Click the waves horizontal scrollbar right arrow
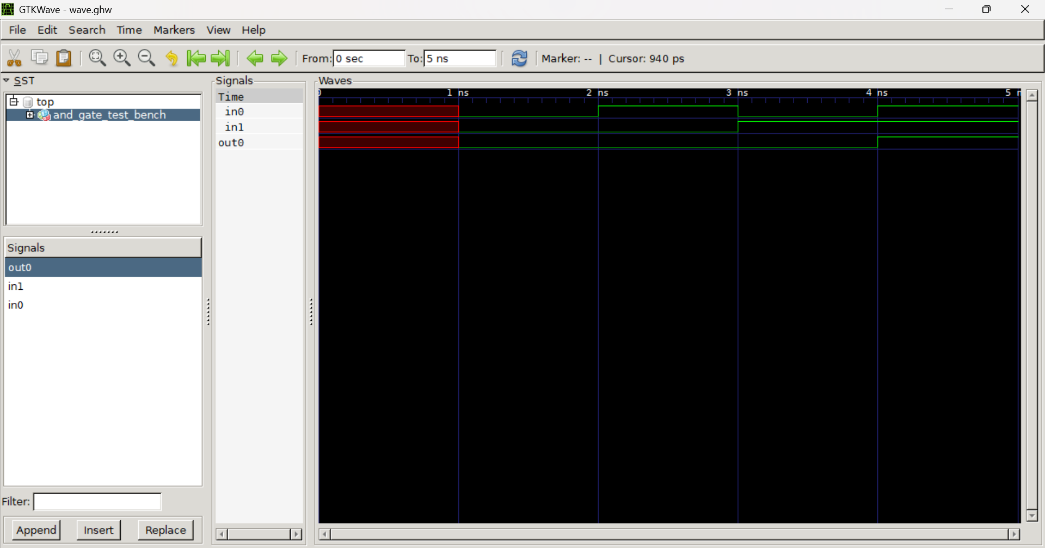The width and height of the screenshot is (1045, 548). click(1015, 534)
